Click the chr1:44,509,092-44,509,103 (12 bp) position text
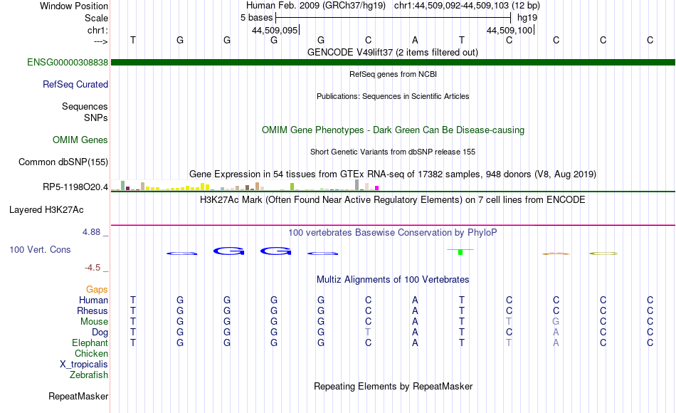Viewport: 676px width, 413px height. [x=467, y=6]
